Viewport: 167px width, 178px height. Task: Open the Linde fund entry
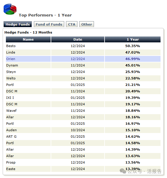coord(11,52)
